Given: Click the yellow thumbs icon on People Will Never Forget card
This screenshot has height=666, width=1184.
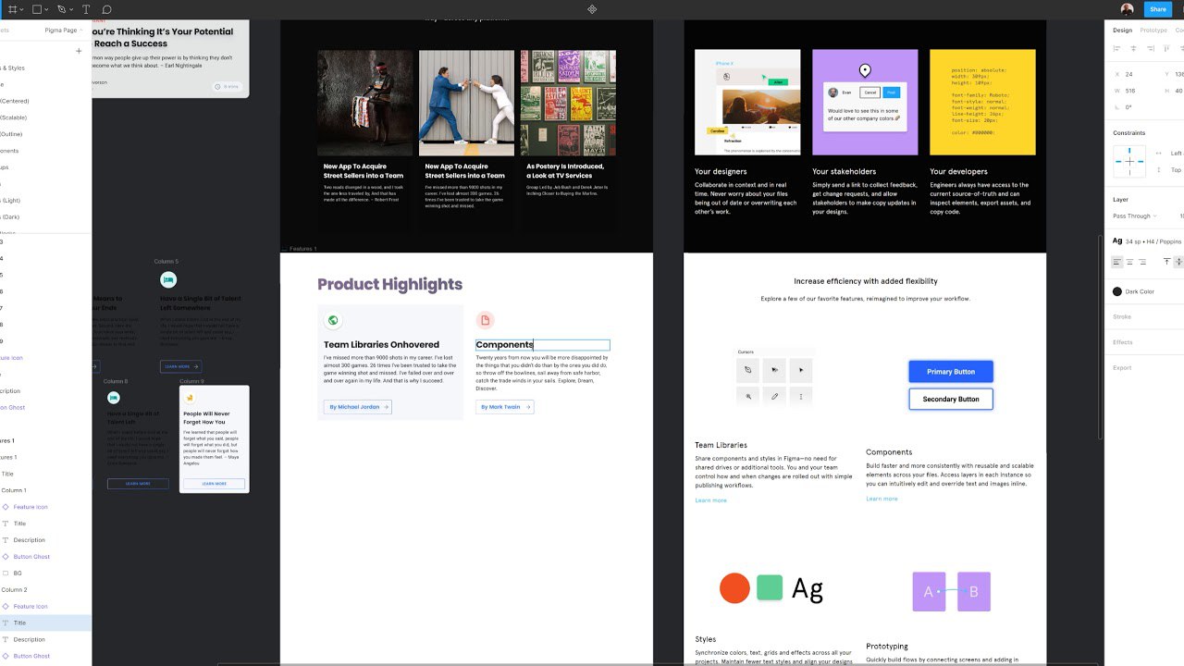Looking at the screenshot, I should point(190,398).
